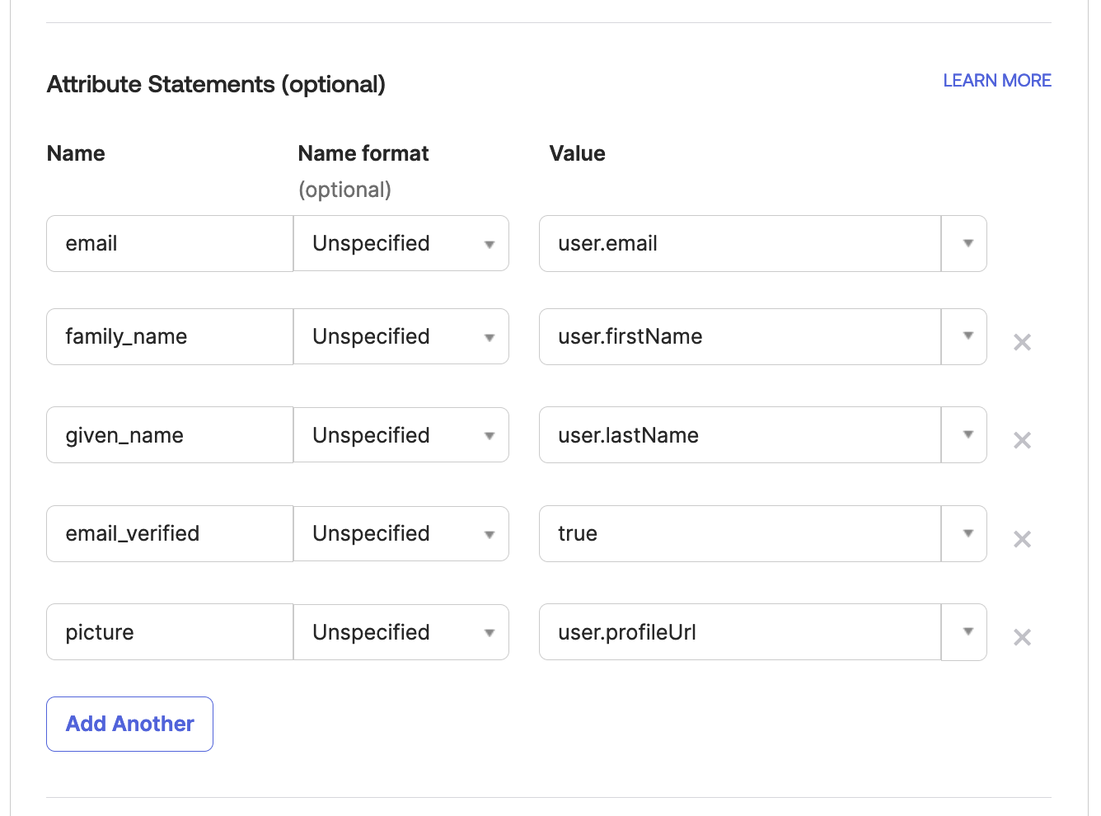1101x816 pixels.
Task: Select the Name format column label
Action: click(363, 153)
